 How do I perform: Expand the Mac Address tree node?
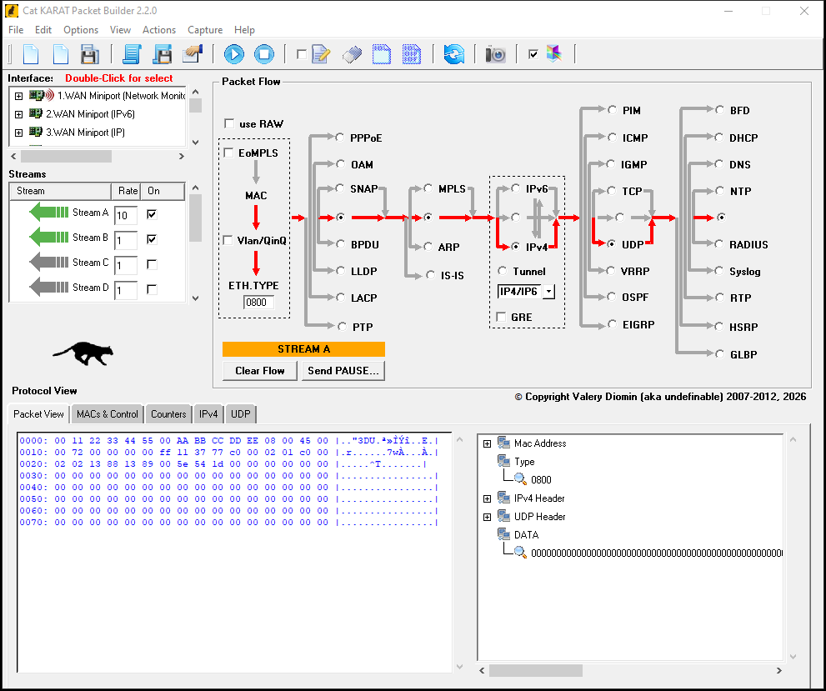click(x=488, y=443)
